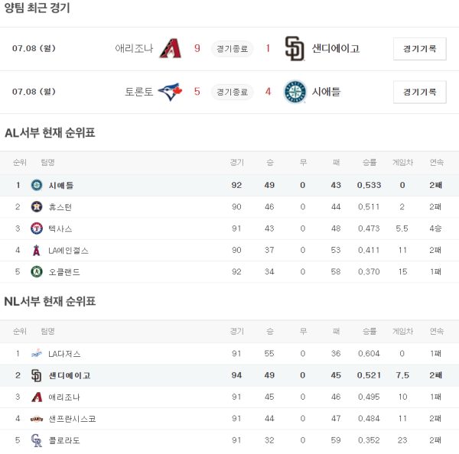Click the Oakland Athletics icon in standings
Screen dimensions: 459x454
36,271
